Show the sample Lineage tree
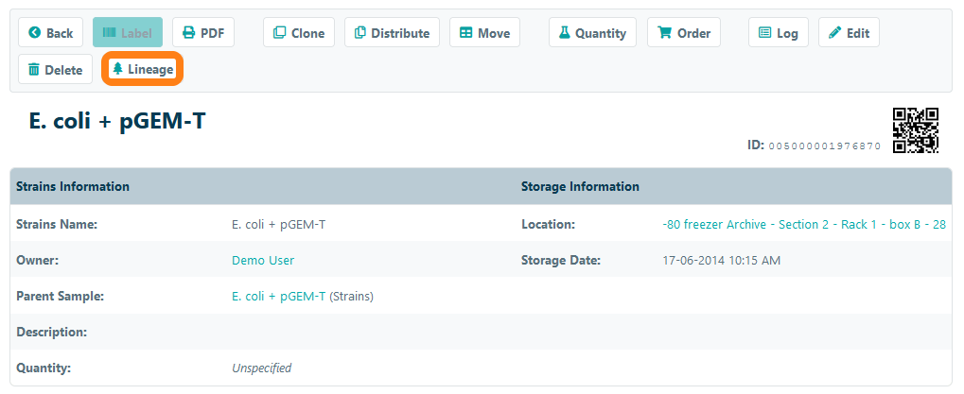The height and width of the screenshot is (394, 964). 142,69
